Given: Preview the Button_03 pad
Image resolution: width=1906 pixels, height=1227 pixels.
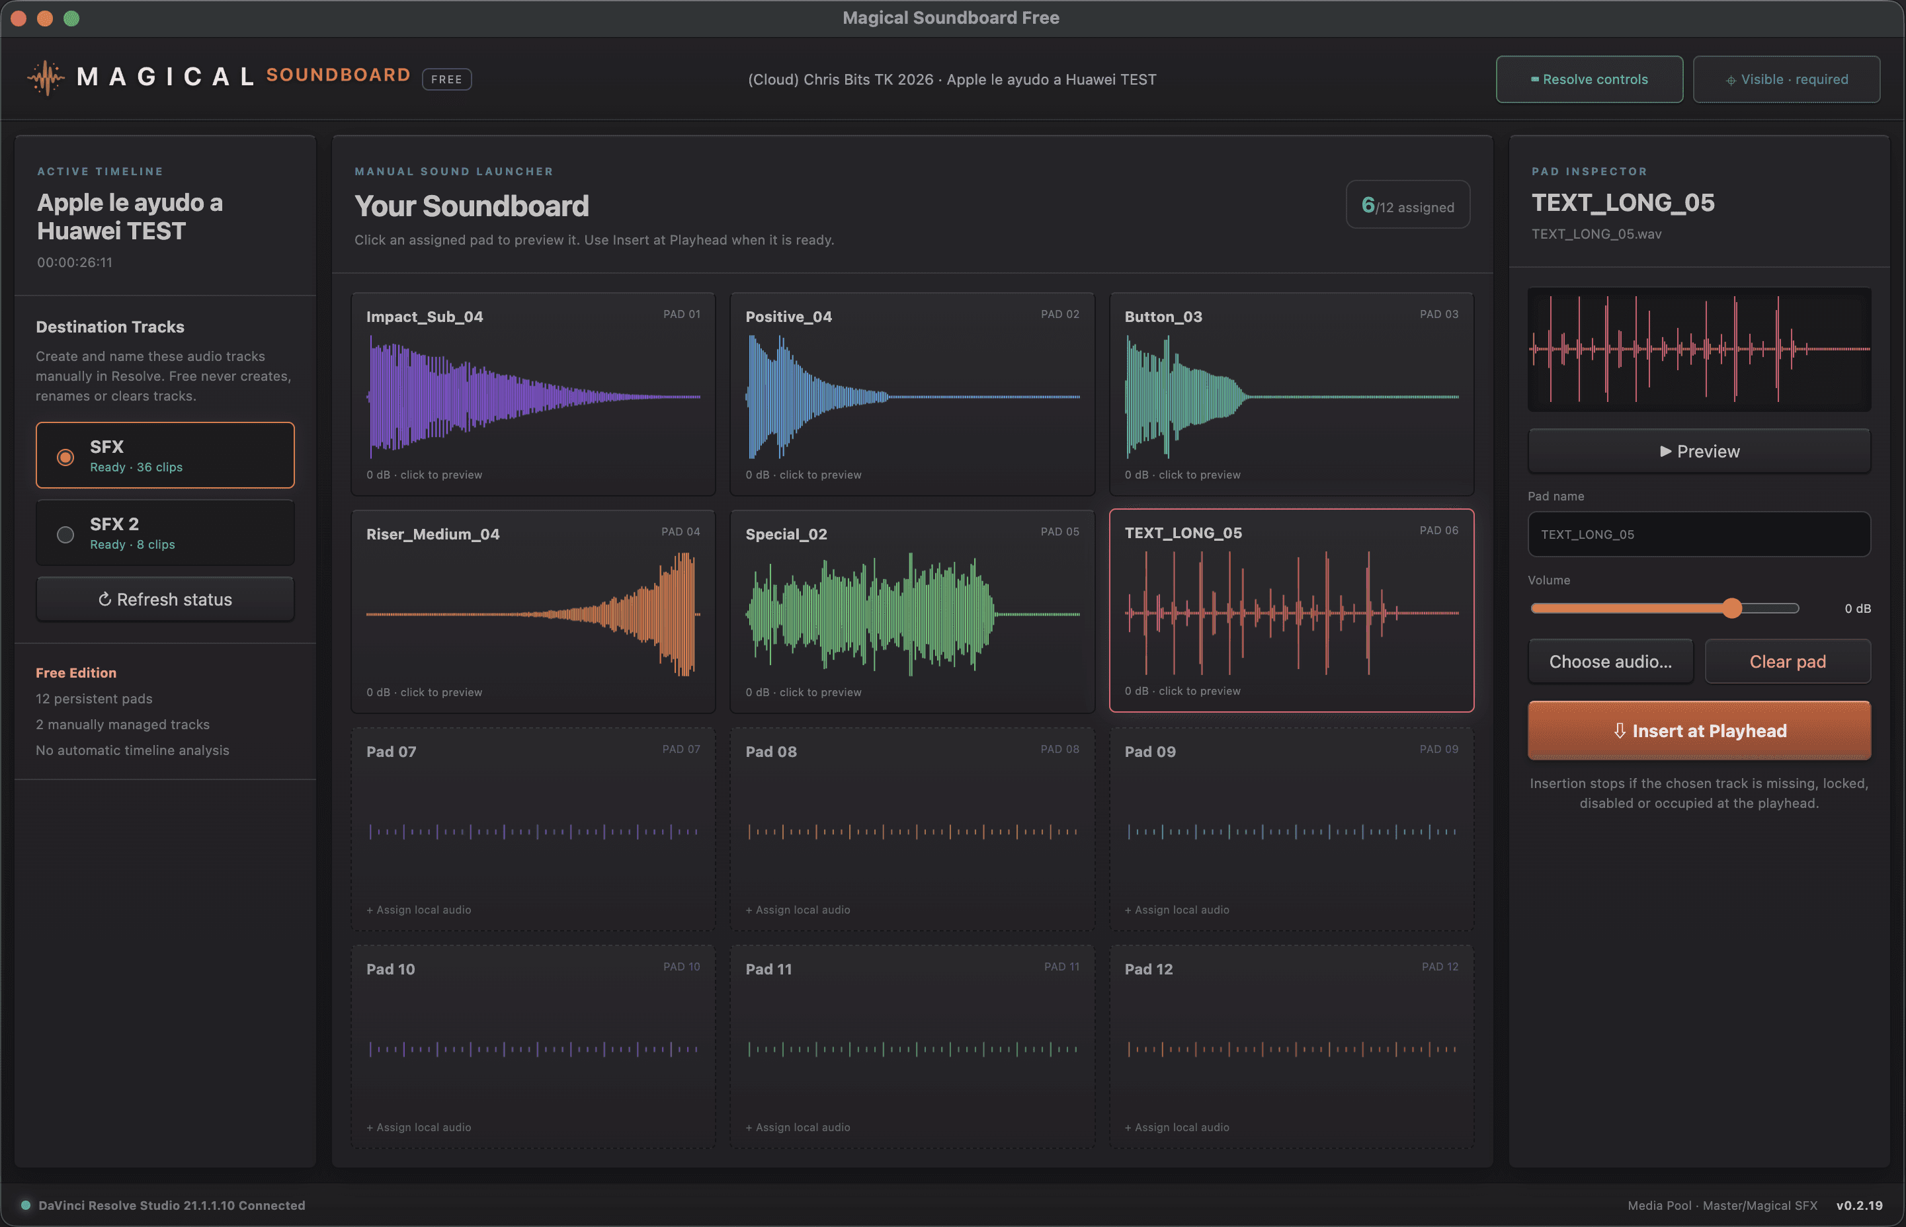Looking at the screenshot, I should [x=1291, y=395].
